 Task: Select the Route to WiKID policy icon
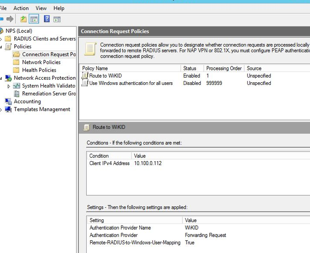[85, 76]
